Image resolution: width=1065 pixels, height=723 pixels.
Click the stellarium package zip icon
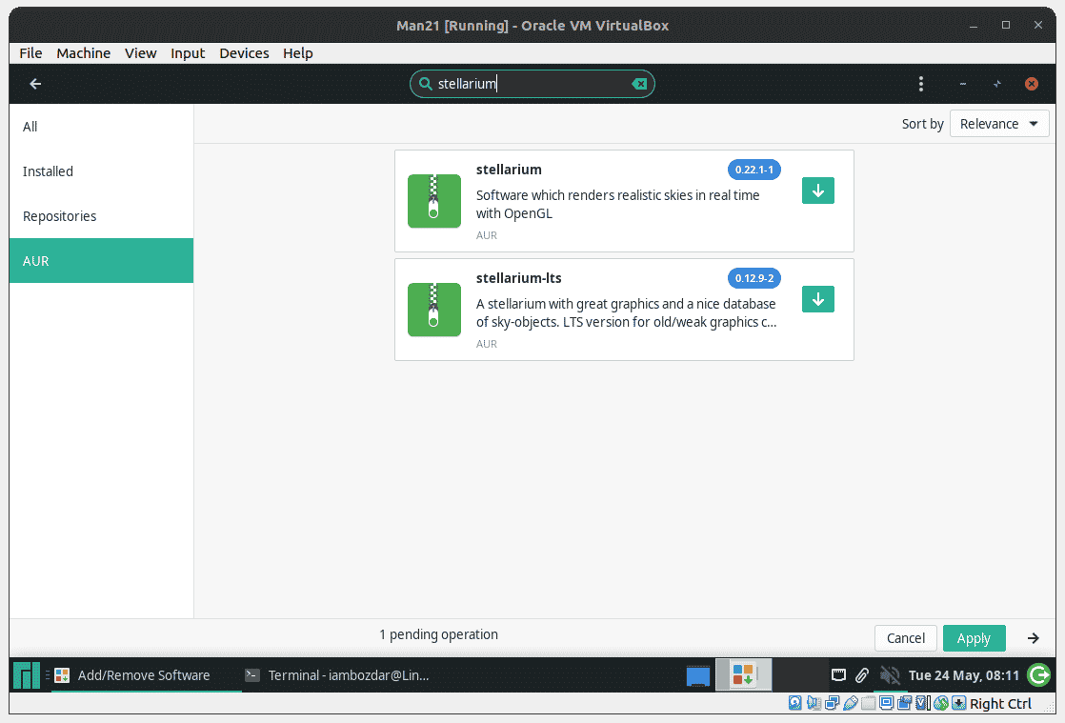click(434, 201)
